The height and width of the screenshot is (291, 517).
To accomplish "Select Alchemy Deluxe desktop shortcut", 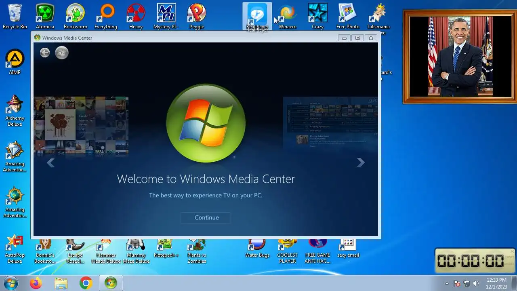I will click(15, 111).
